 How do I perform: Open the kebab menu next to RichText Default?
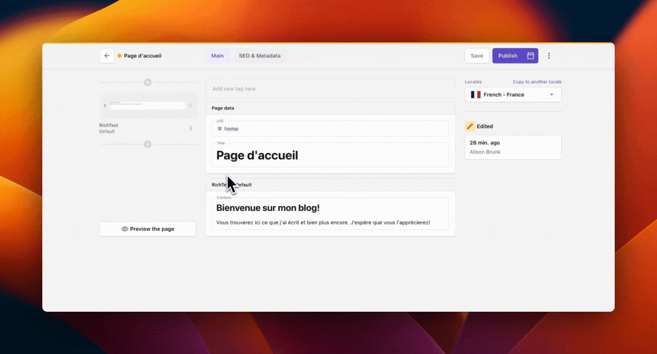point(190,128)
